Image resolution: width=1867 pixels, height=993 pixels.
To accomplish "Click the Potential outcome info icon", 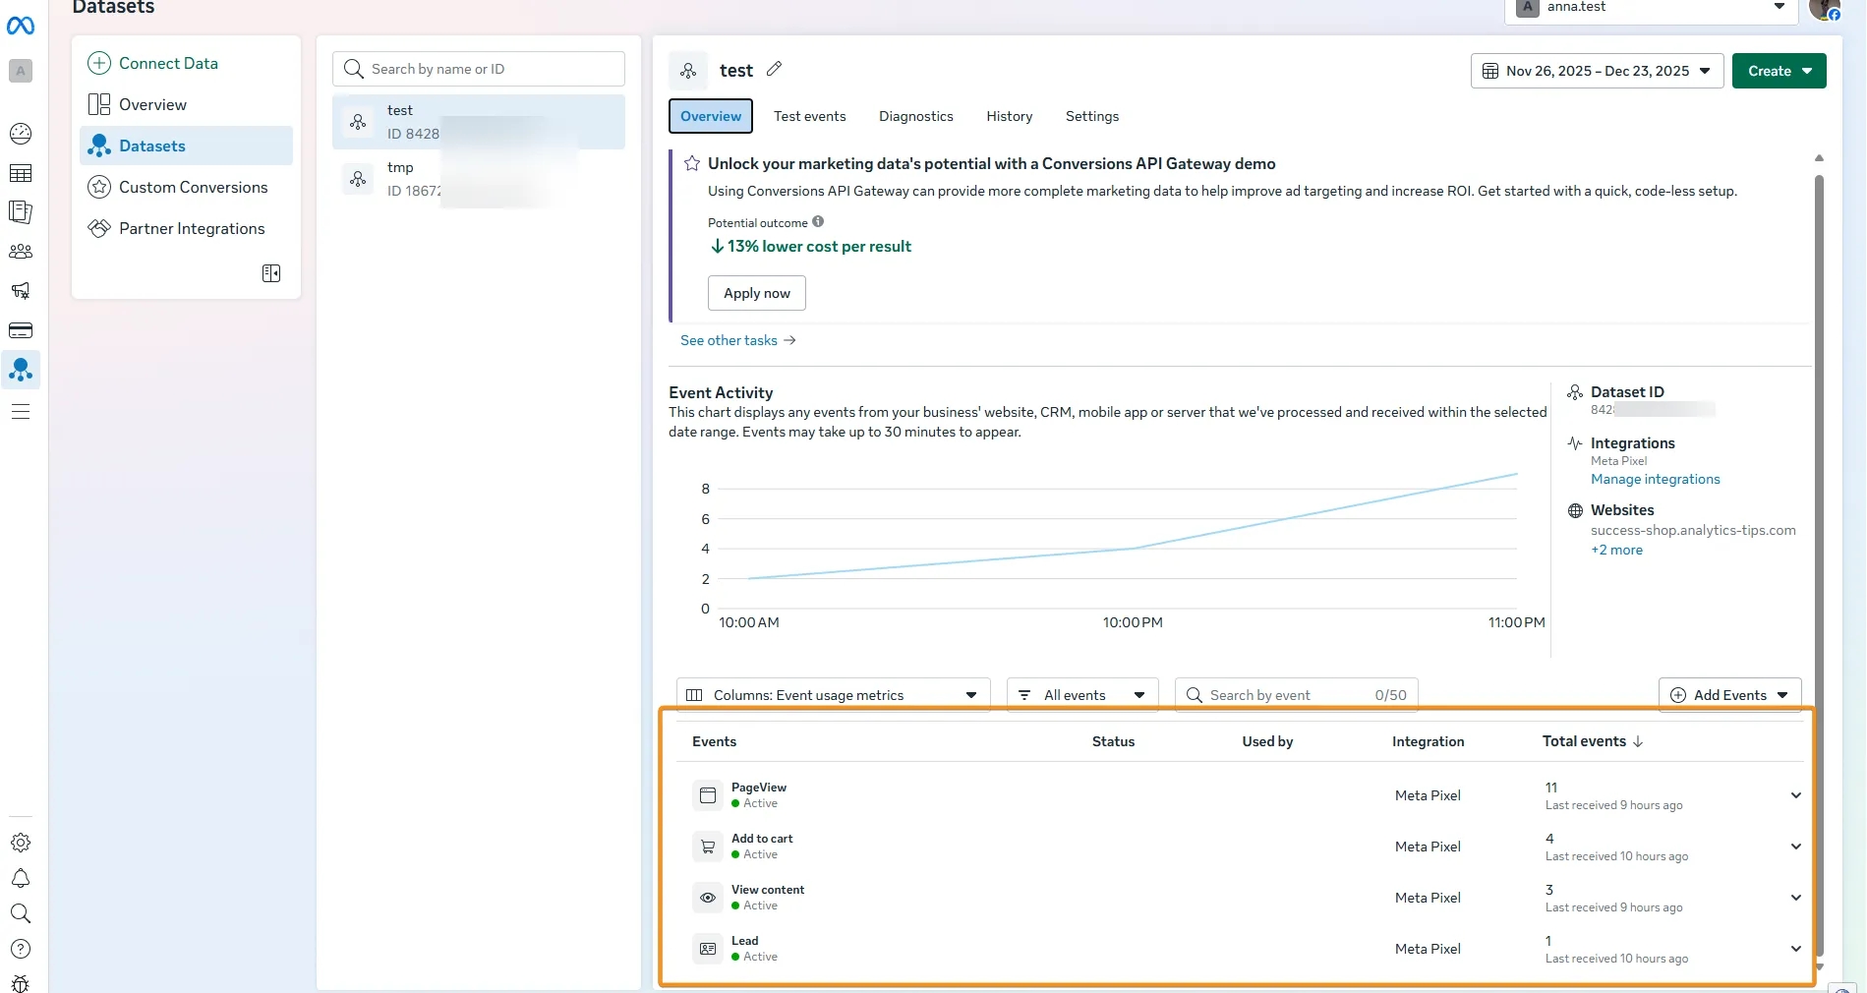I will point(818,222).
